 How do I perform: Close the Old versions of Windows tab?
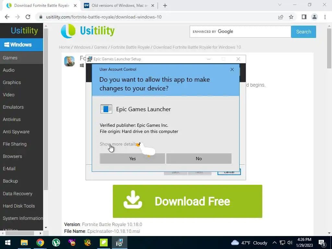pyautogui.click(x=152, y=6)
